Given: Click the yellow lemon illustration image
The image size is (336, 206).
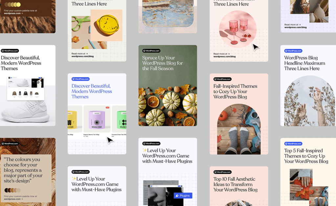Looking at the screenshot, I should [106, 25].
